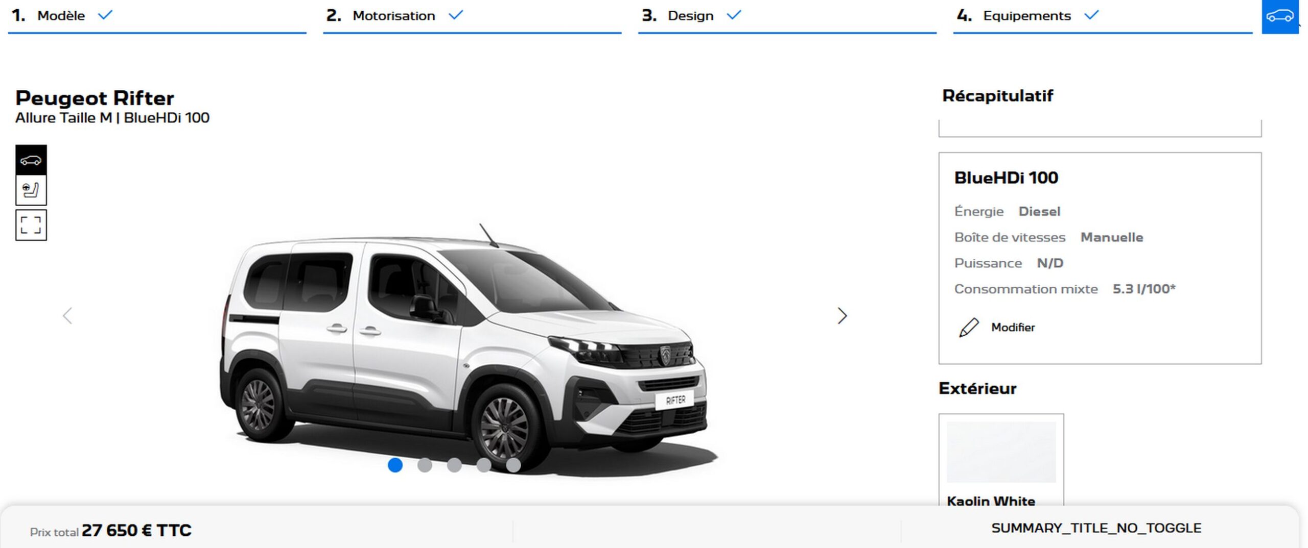The width and height of the screenshot is (1308, 548).
Task: Open the Motorisation step tab
Action: (393, 16)
